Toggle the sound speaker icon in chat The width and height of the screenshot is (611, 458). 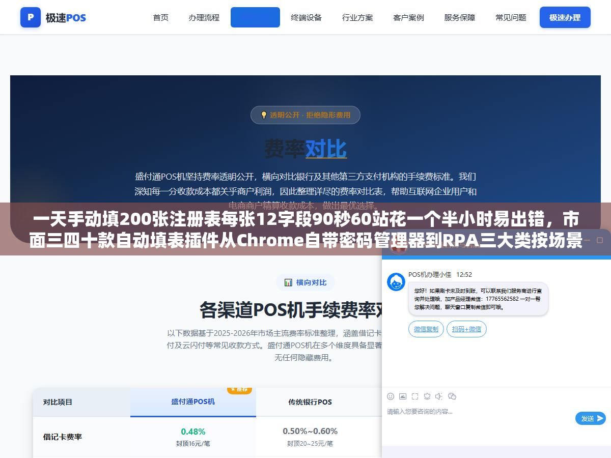[439, 396]
